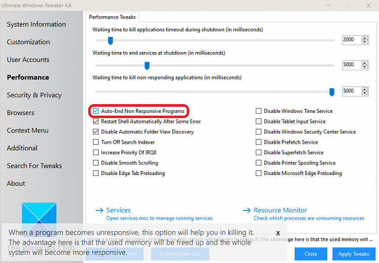This screenshot has height=263, width=379.
Task: Check Disable Printer Spooling Service
Action: [x=259, y=163]
